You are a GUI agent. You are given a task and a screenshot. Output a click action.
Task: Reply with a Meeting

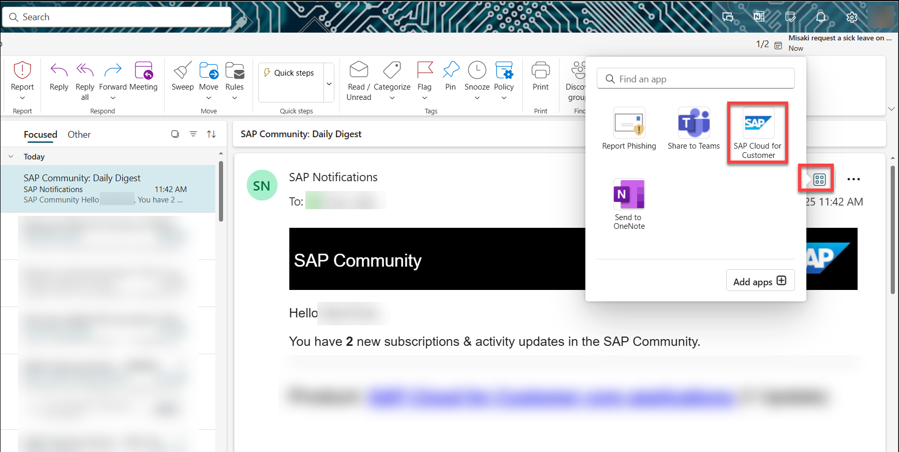pos(143,77)
